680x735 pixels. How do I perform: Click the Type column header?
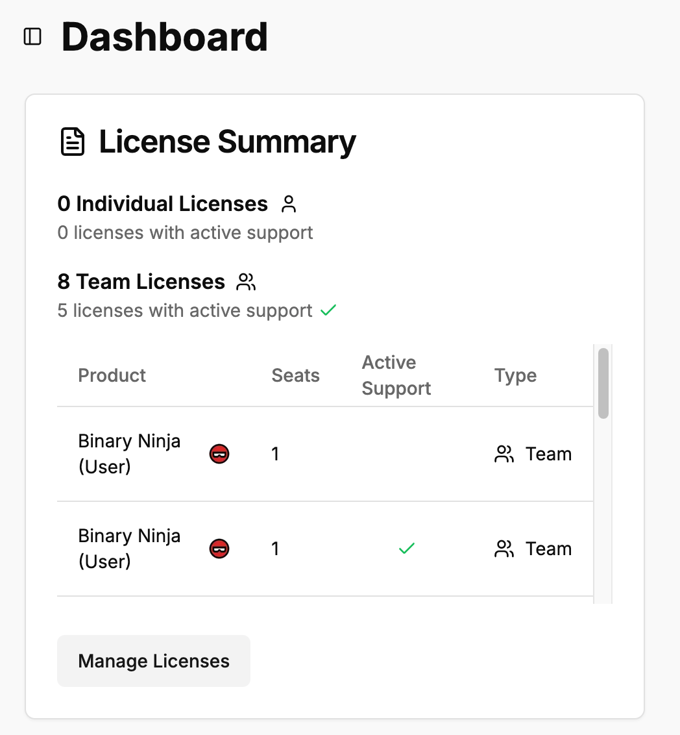pyautogui.click(x=516, y=375)
